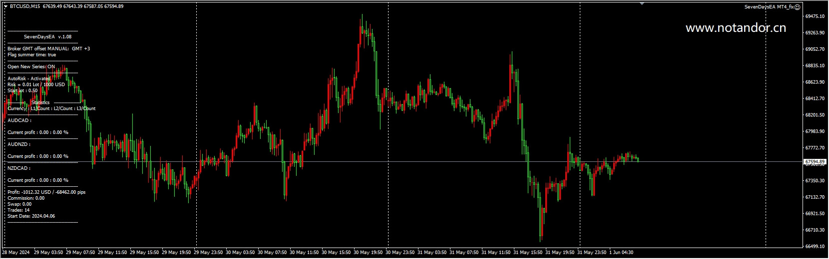Screen dimensions: 829x259
Task: Open the triangle menu beside BTCUSD,M15
Action: 5,6
